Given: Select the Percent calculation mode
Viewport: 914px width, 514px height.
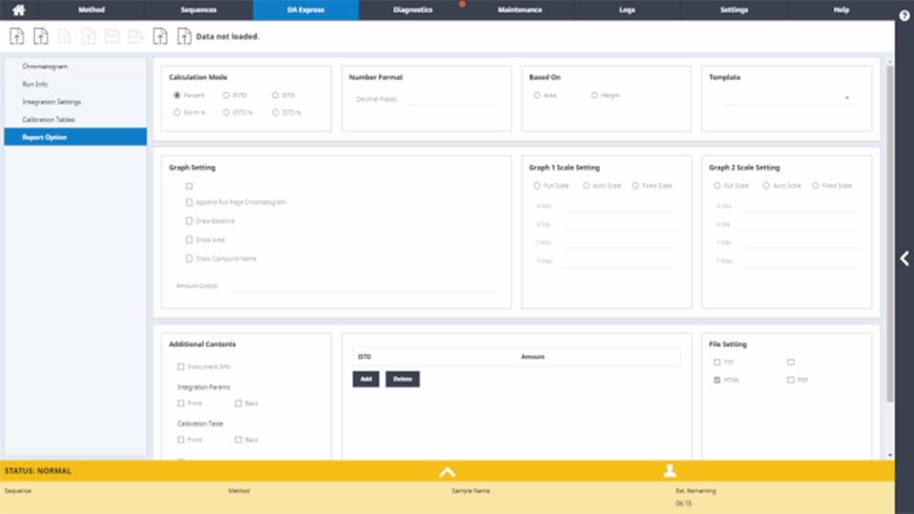Looking at the screenshot, I should 177,95.
